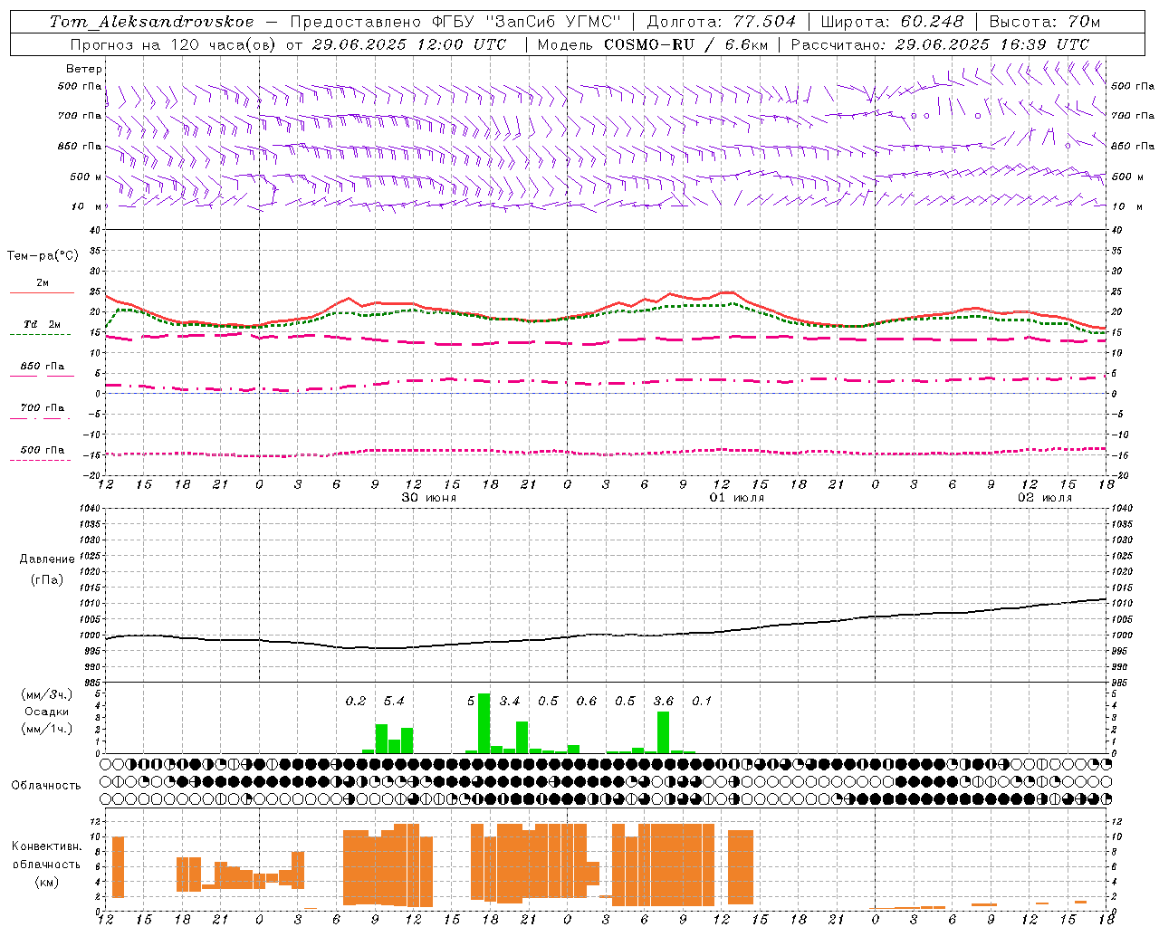Select the model name COSMO-RU / 6.6км
The image size is (1159, 927).
686,44
